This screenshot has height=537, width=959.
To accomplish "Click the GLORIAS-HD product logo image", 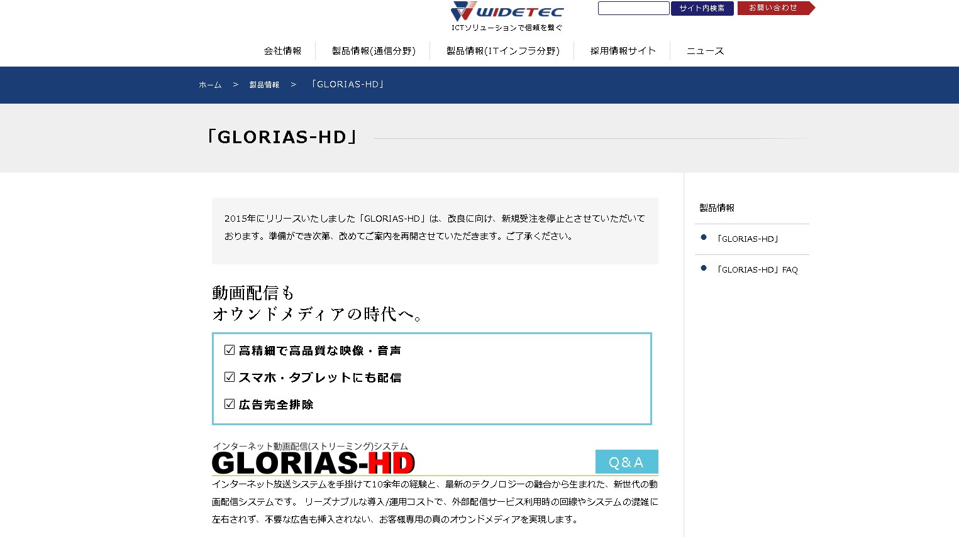I will coord(313,463).
